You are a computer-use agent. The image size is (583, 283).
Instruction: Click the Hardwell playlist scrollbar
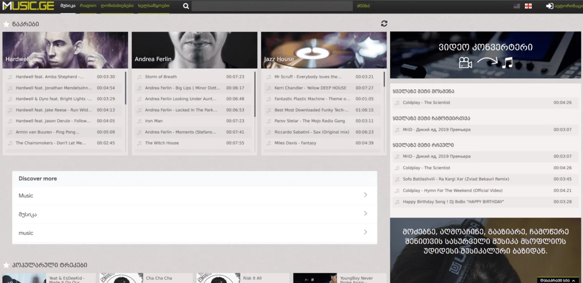(126, 88)
